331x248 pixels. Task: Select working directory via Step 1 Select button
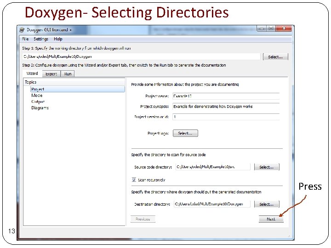click(275, 57)
